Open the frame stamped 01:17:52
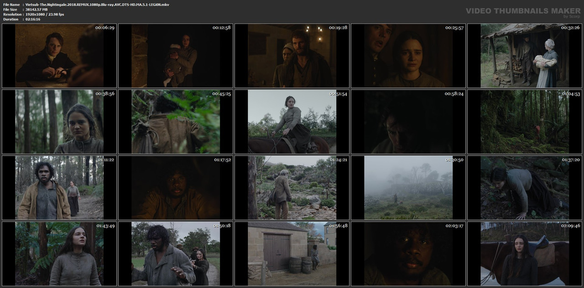Image resolution: width=584 pixels, height=288 pixels. coord(176,188)
